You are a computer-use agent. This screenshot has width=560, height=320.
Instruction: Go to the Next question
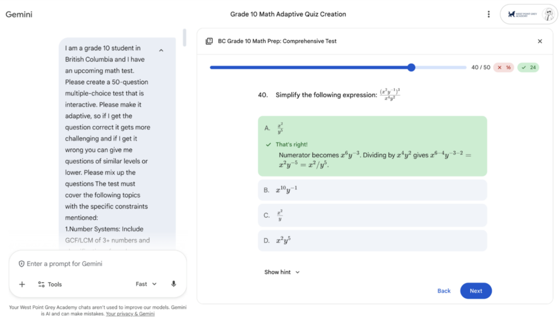click(476, 291)
